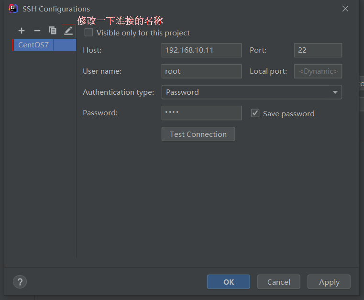The height and width of the screenshot is (300, 364).
Task: Click the IntelliJ logo in the title bar
Action: click(13, 9)
